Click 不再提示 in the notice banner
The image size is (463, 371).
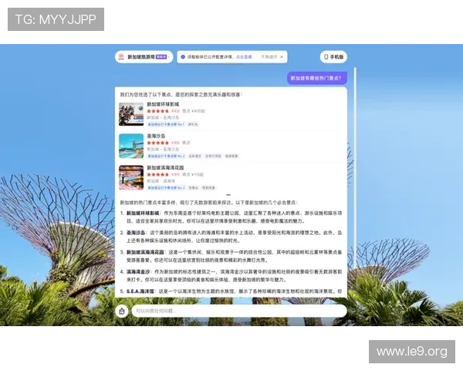tap(269, 56)
